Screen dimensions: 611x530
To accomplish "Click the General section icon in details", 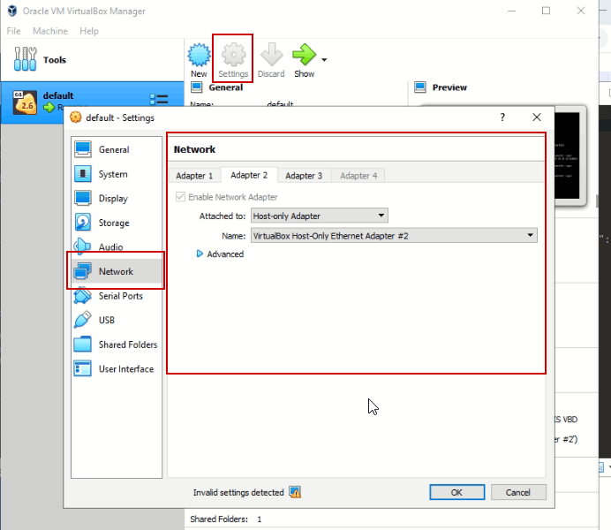I will point(196,87).
